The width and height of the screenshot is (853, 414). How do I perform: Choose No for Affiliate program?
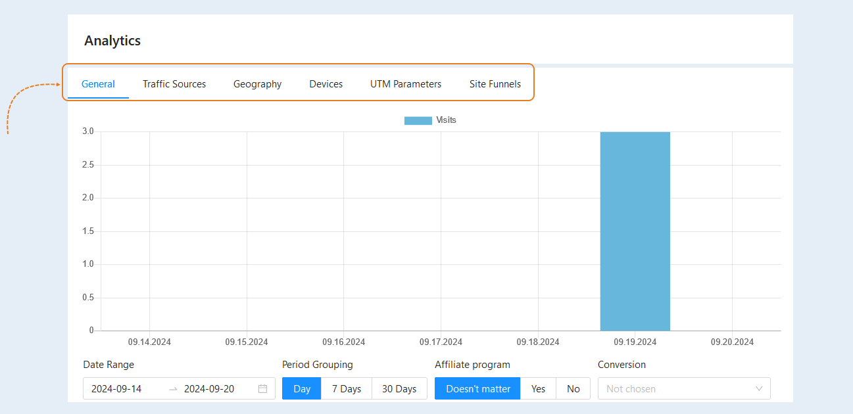click(x=573, y=389)
